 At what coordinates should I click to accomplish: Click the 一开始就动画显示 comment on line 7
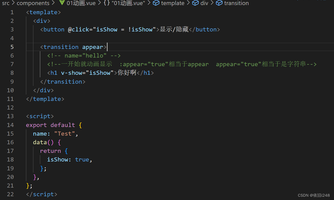click(x=182, y=64)
